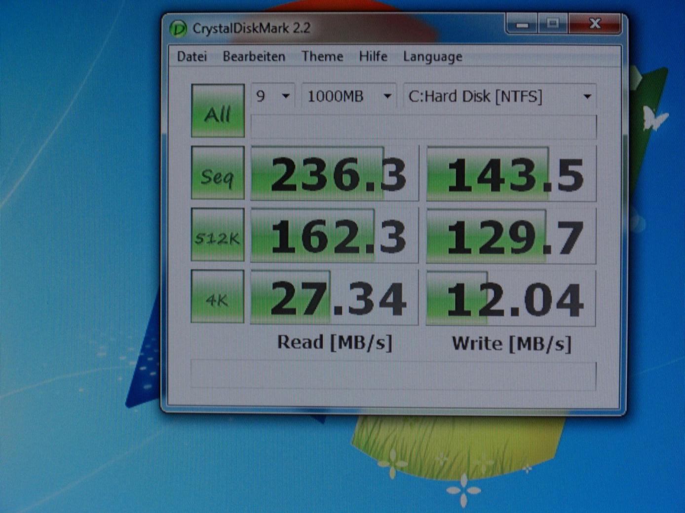Screen dimensions: 685x513
Task: Click the Write [MB/s] column label
Action: click(x=511, y=343)
